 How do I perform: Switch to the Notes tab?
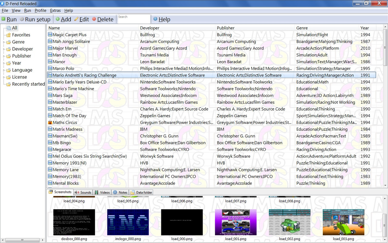click(120, 192)
